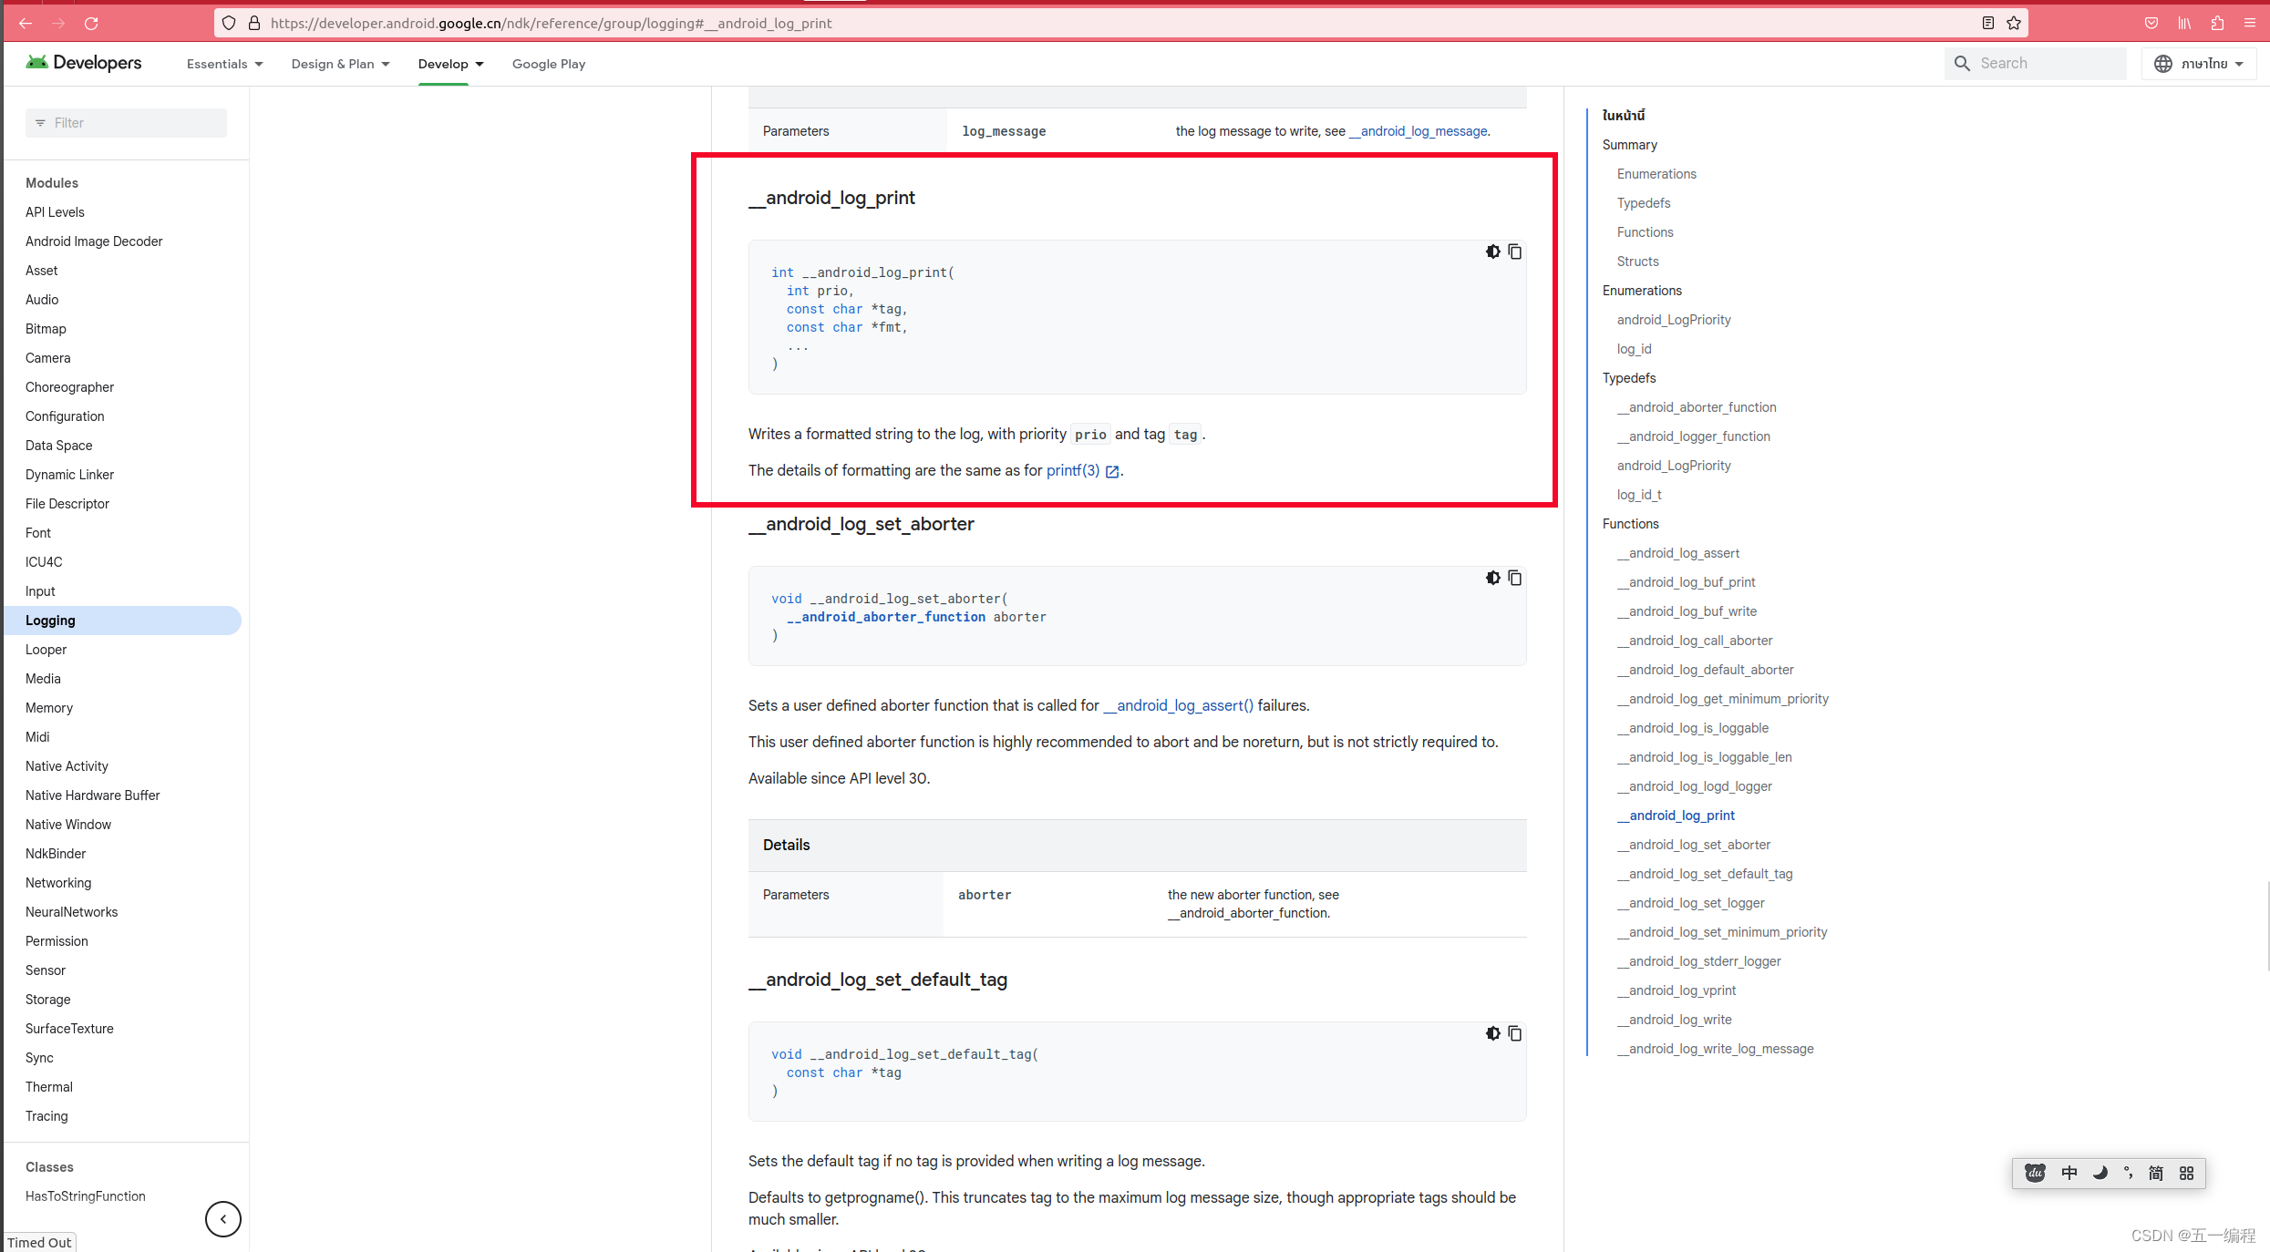This screenshot has height=1252, width=2270.
Task: Select Logging from the left sidebar
Action: [49, 620]
